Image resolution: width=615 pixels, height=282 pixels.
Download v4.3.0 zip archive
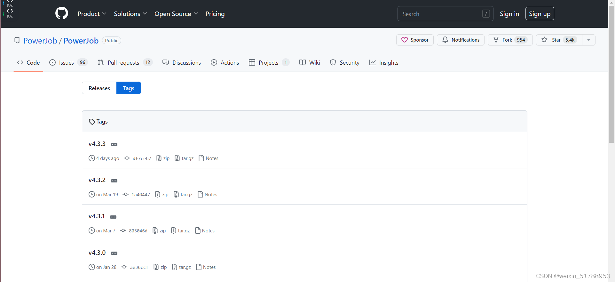pos(160,267)
